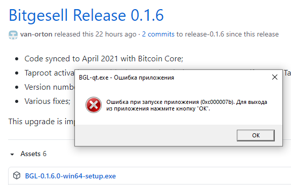
Task: Click the Various fixes bullet text
Action: tap(48, 101)
